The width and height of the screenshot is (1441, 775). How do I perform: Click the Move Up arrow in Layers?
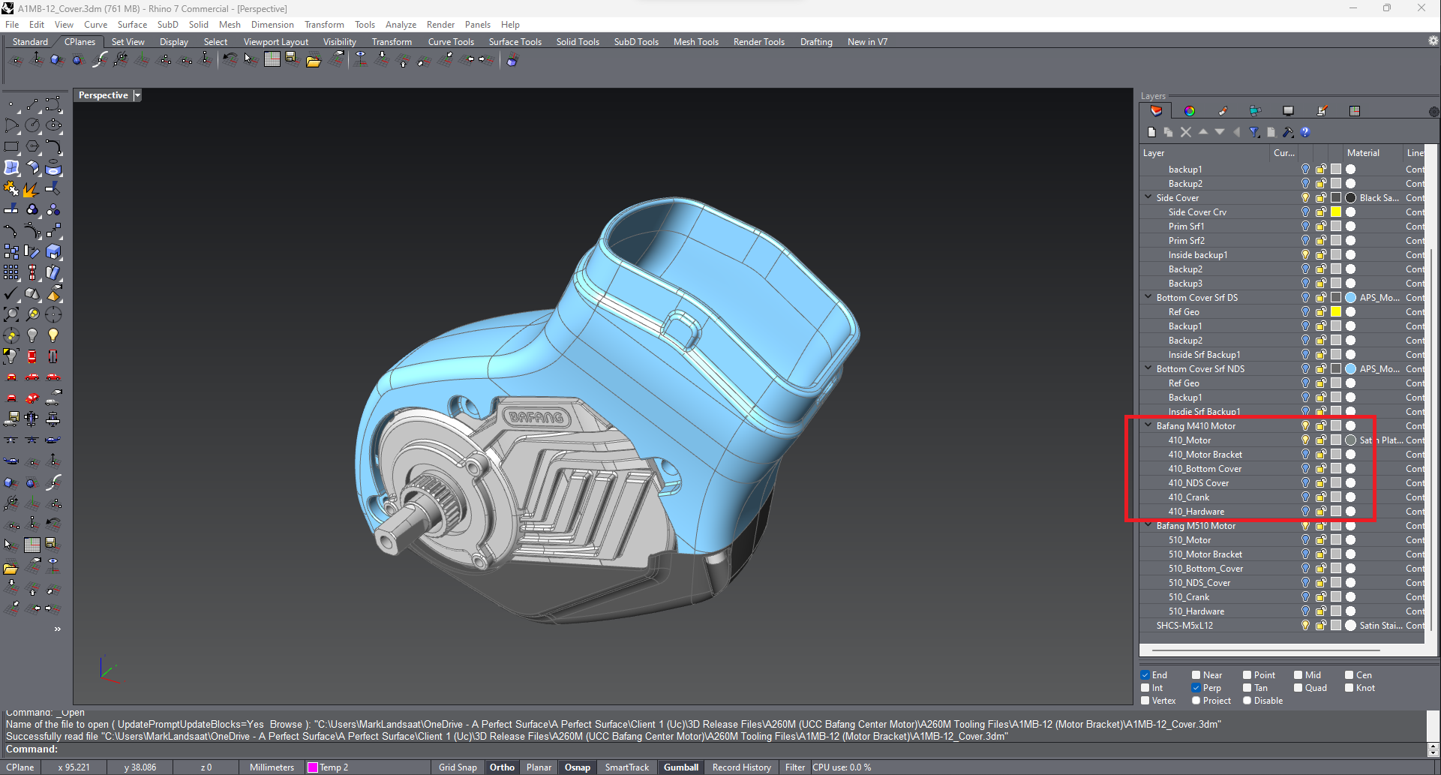tap(1202, 132)
